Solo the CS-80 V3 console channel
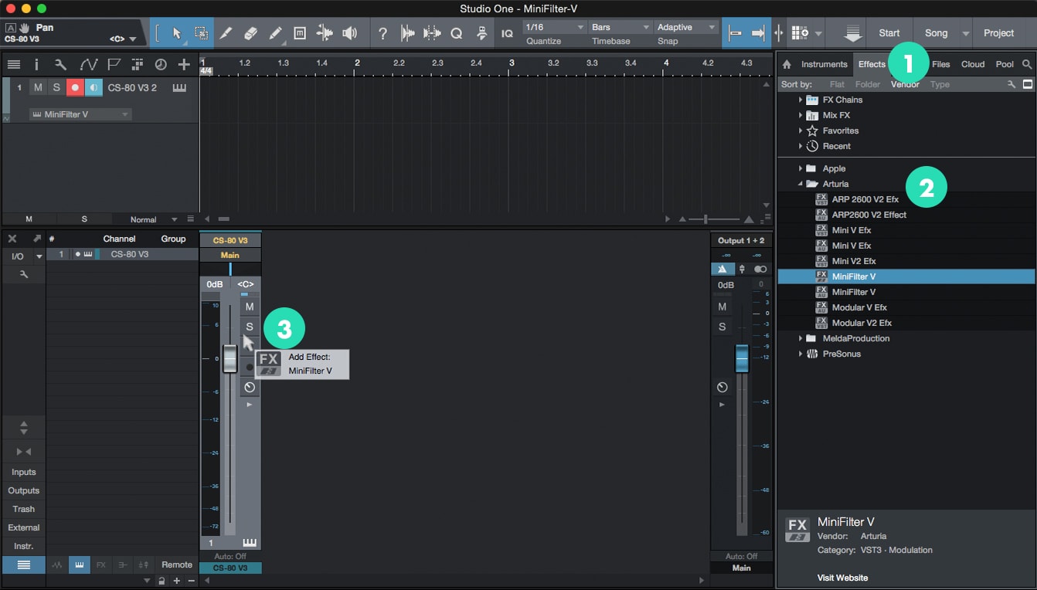1037x590 pixels. click(x=250, y=327)
